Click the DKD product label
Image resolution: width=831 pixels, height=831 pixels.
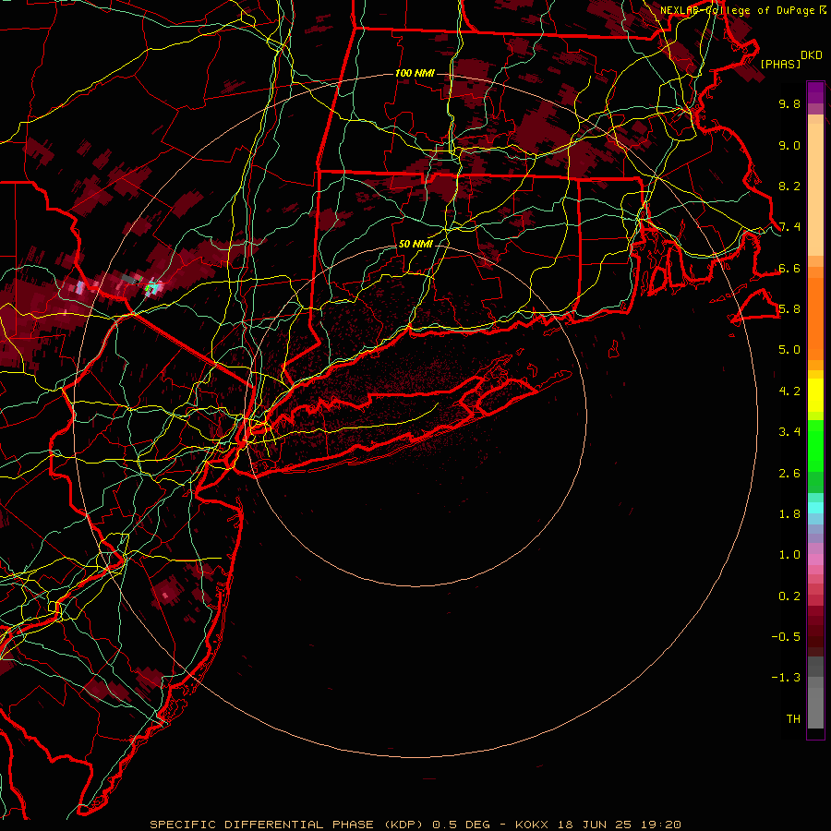(x=812, y=55)
